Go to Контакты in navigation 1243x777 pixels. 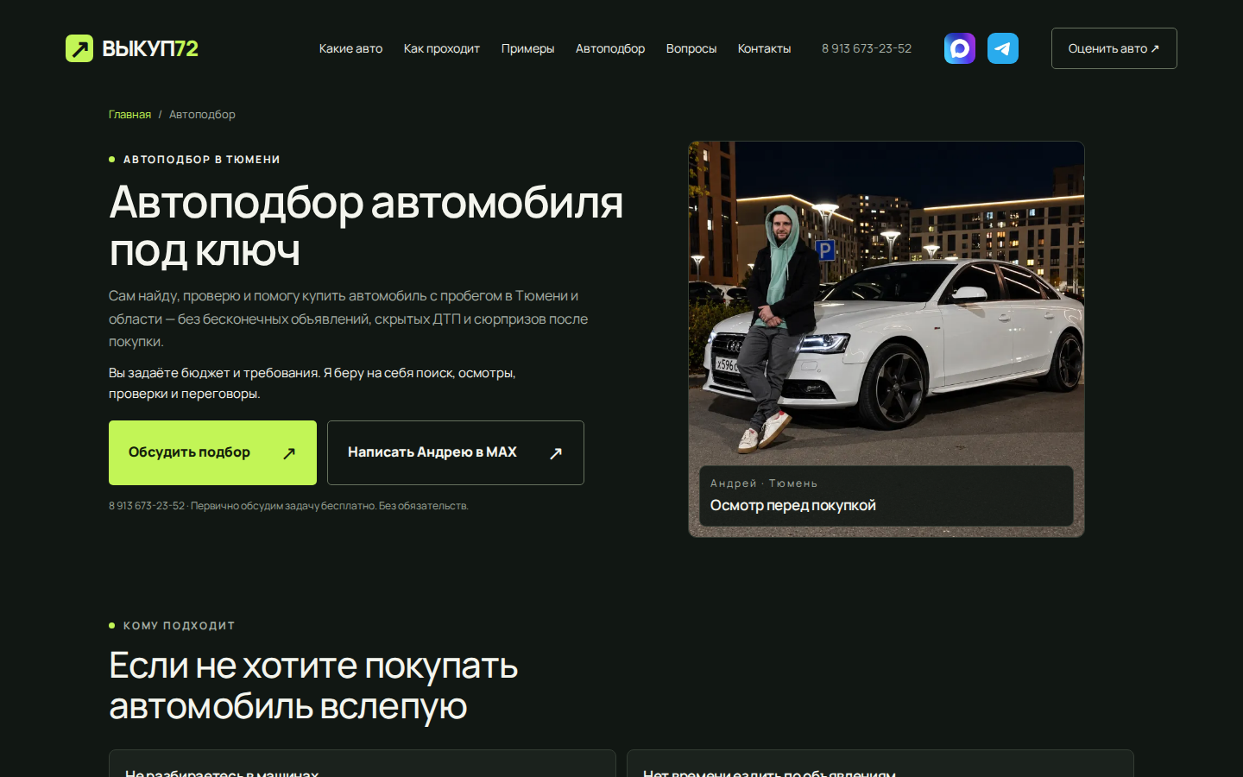[x=764, y=48]
